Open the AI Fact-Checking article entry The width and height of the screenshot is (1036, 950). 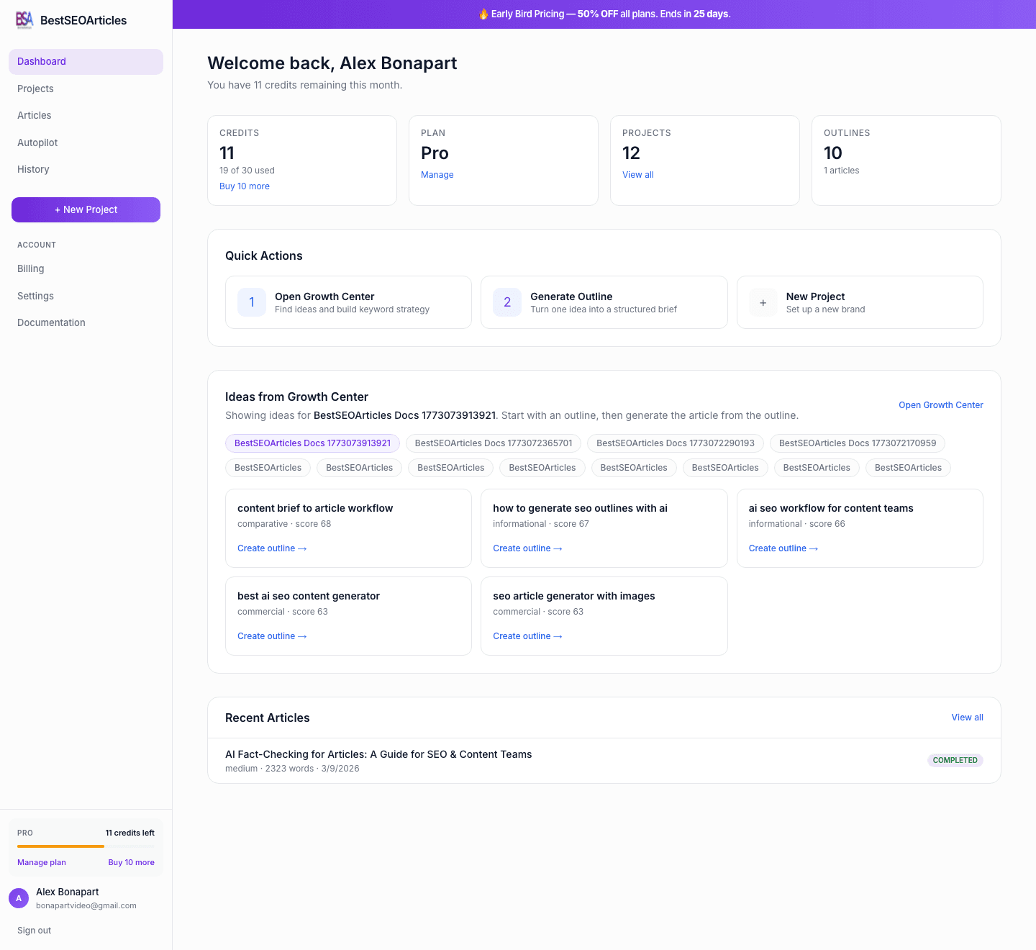[x=378, y=754]
